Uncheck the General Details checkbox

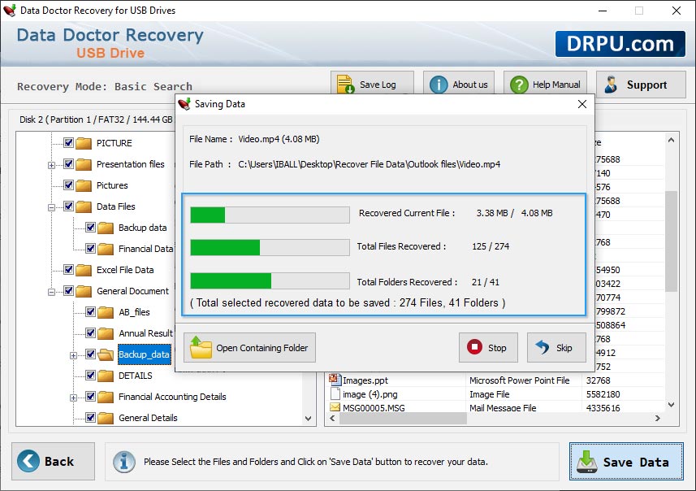(90, 417)
